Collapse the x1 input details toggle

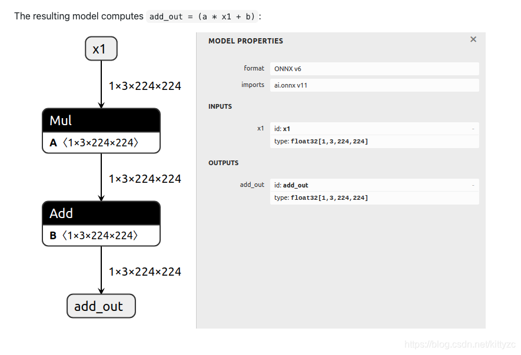[473, 129]
